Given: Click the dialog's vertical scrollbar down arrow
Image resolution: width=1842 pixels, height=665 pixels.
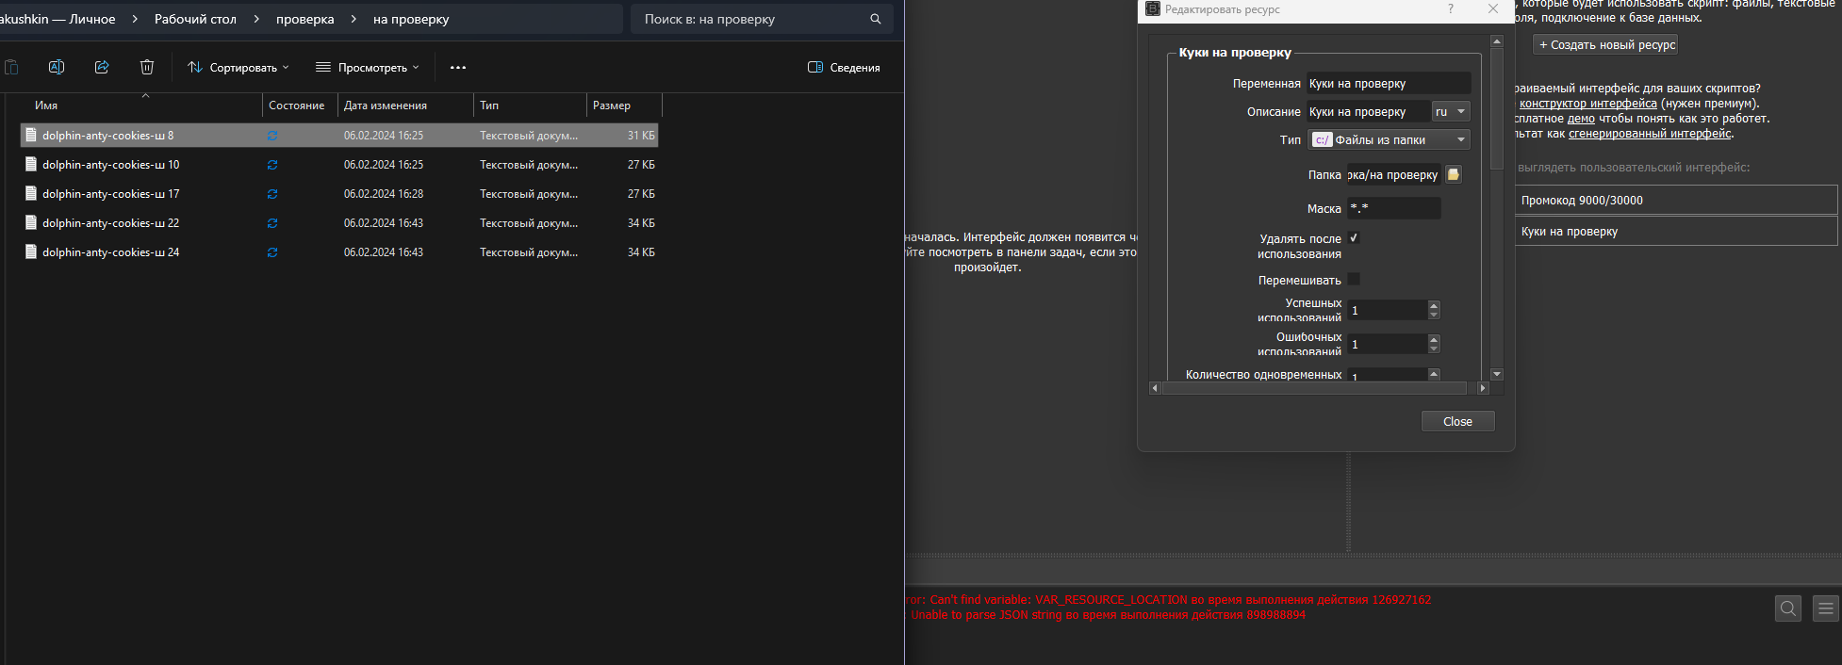Looking at the screenshot, I should click(1496, 374).
